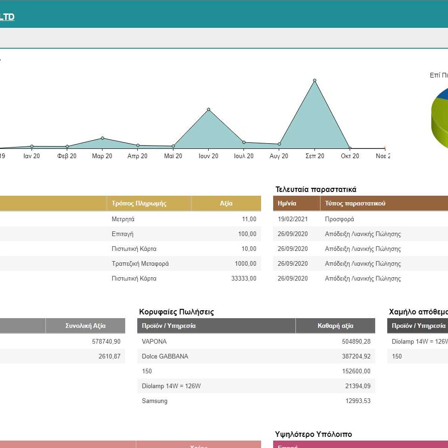Click the Καθαρή αξία column header

point(335,326)
